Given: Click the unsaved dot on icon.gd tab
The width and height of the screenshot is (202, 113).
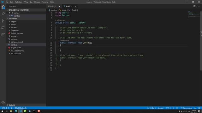Looking at the screenshot, I should tap(60, 6).
